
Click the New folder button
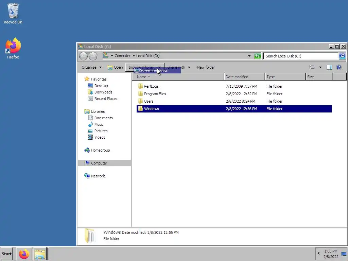coord(206,67)
